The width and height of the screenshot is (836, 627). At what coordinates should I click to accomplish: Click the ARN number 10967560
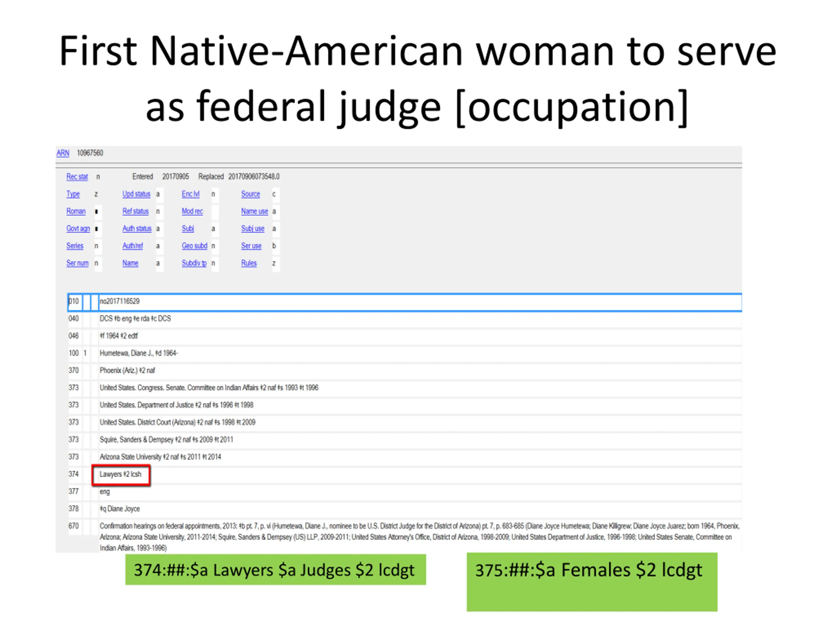point(90,153)
